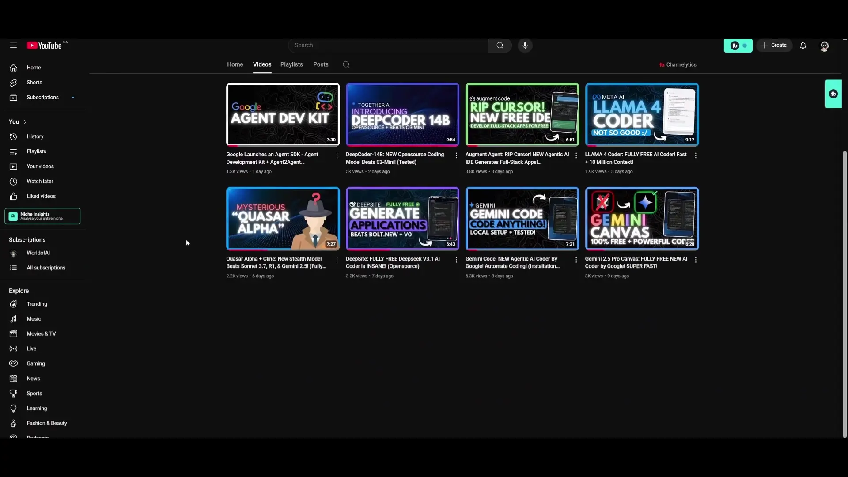Play the Quasar Alpha thumbnail
The width and height of the screenshot is (848, 477).
coord(283,219)
